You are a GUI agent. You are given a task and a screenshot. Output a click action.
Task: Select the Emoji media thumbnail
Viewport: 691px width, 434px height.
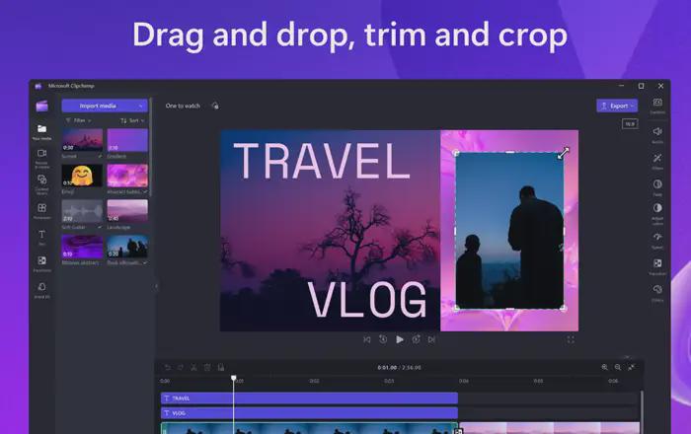pos(82,176)
